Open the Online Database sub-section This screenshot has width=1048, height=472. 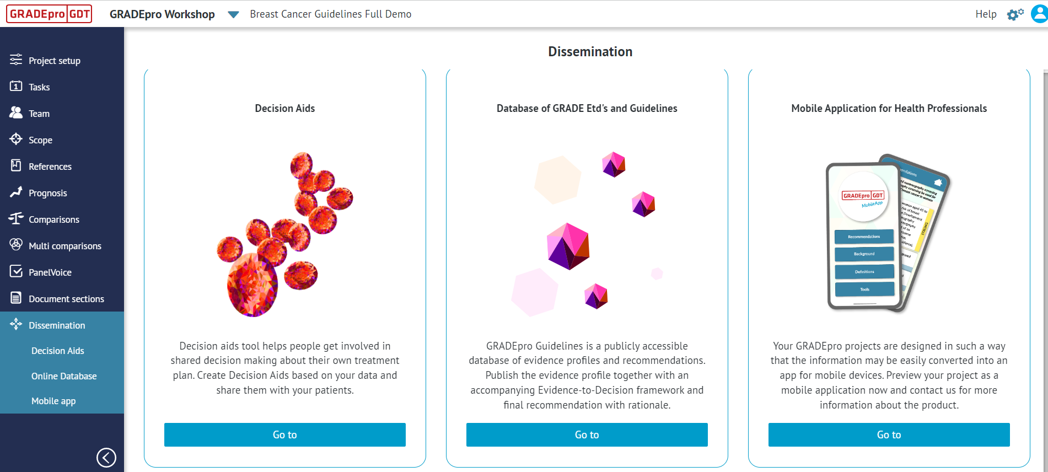(x=64, y=376)
